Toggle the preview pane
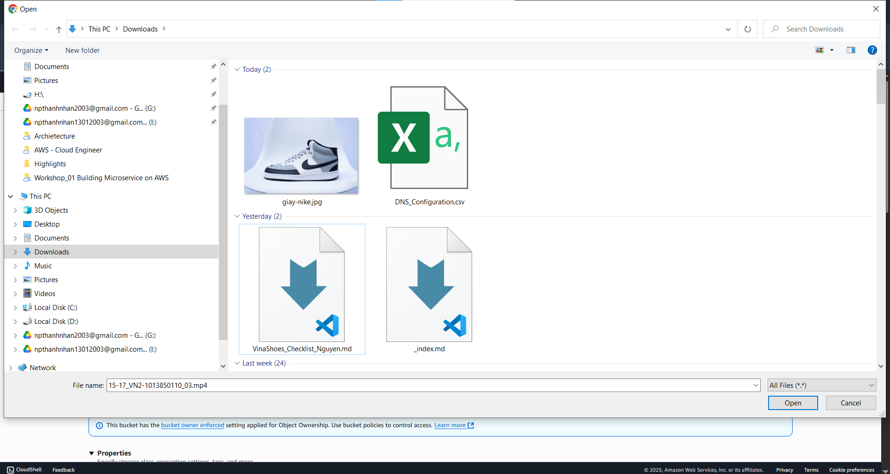Viewport: 890px width, 474px height. tap(851, 50)
